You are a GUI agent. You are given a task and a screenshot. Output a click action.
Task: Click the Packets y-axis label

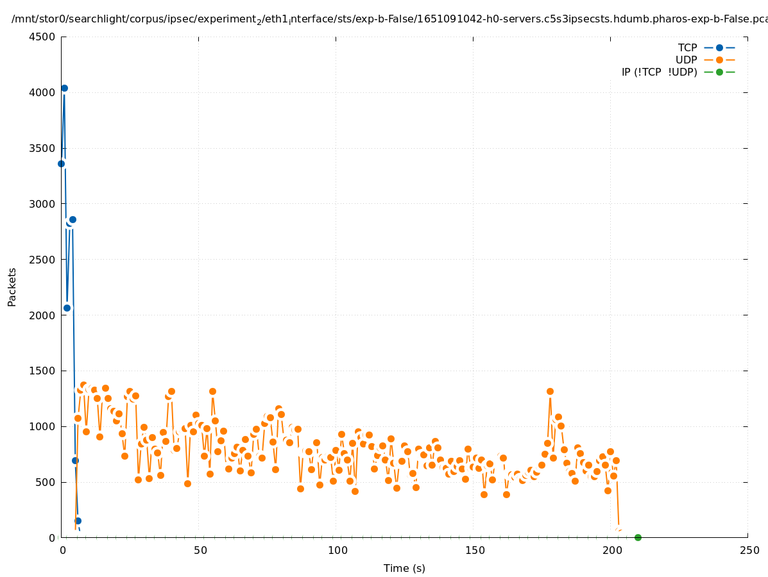(x=12, y=287)
